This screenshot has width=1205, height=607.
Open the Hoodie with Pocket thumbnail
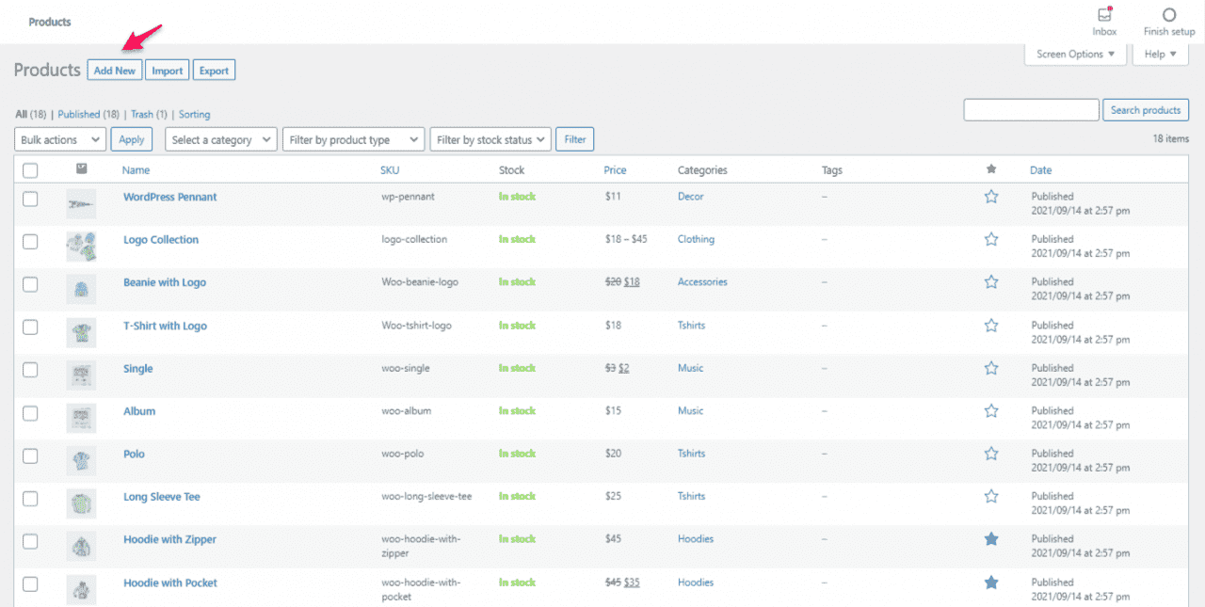pos(81,590)
